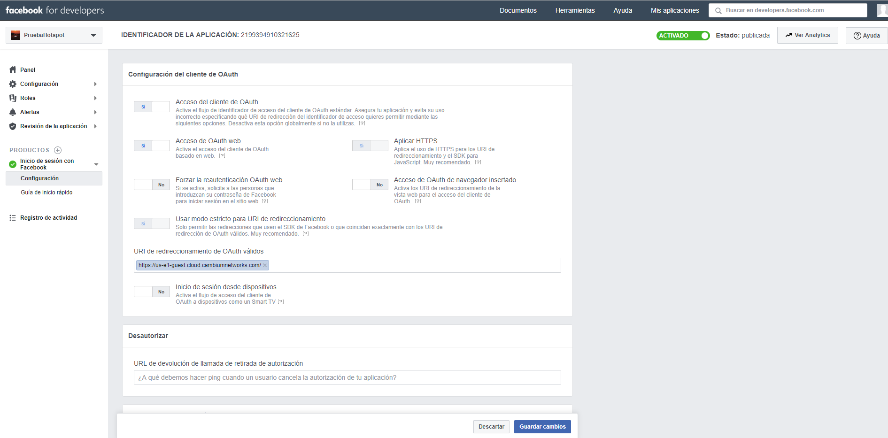
Task: Click the Panel home icon
Action: tap(13, 70)
